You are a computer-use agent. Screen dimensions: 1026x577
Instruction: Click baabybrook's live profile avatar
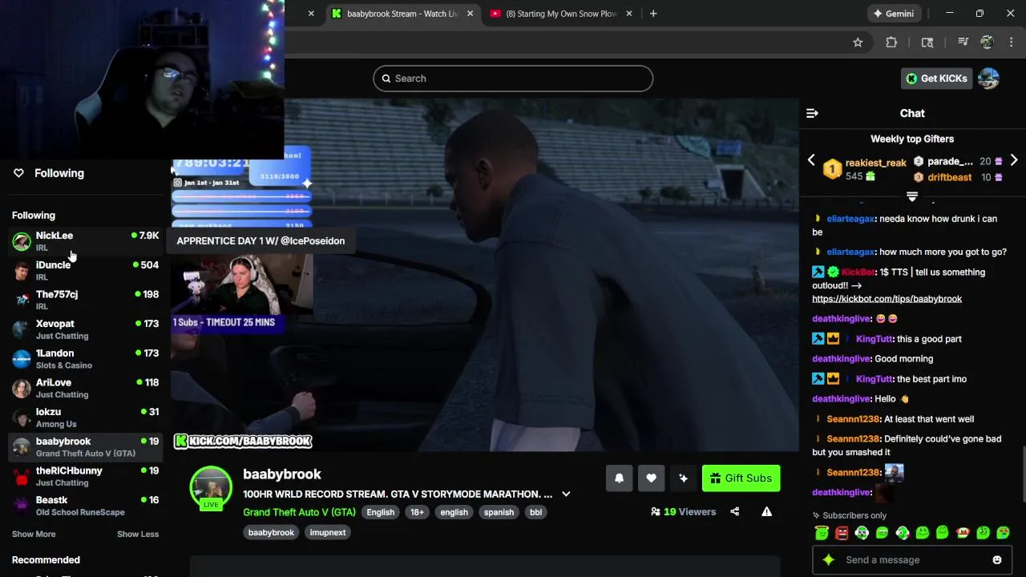211,487
